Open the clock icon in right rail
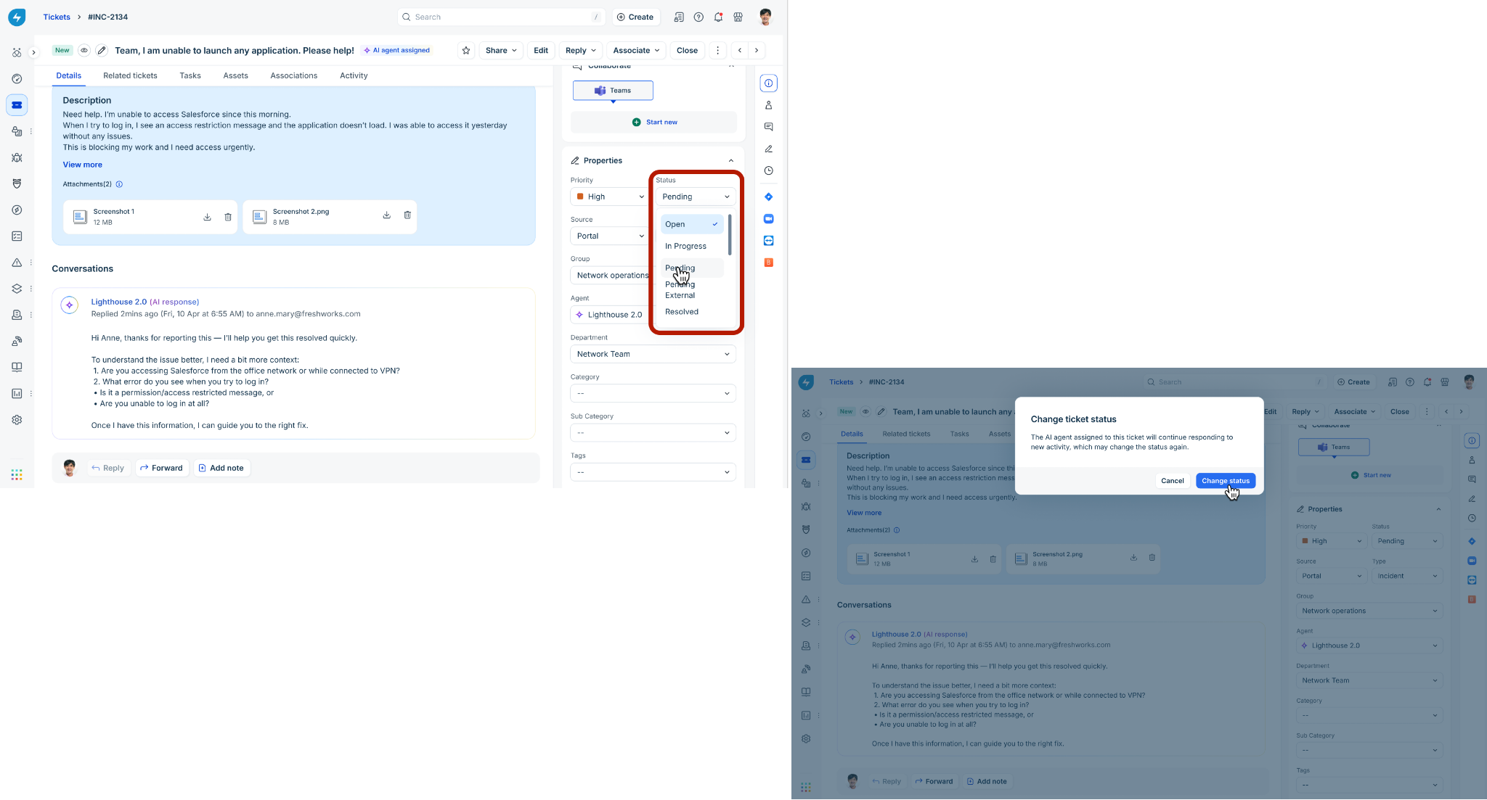Image resolution: width=1487 pixels, height=800 pixels. coord(768,171)
